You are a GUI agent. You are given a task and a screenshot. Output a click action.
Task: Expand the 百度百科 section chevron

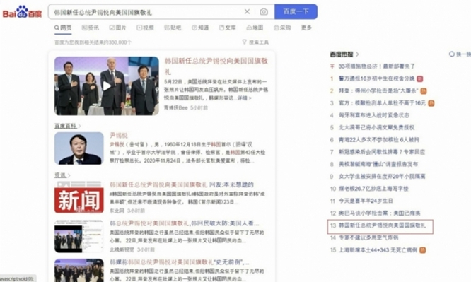[x=80, y=126]
